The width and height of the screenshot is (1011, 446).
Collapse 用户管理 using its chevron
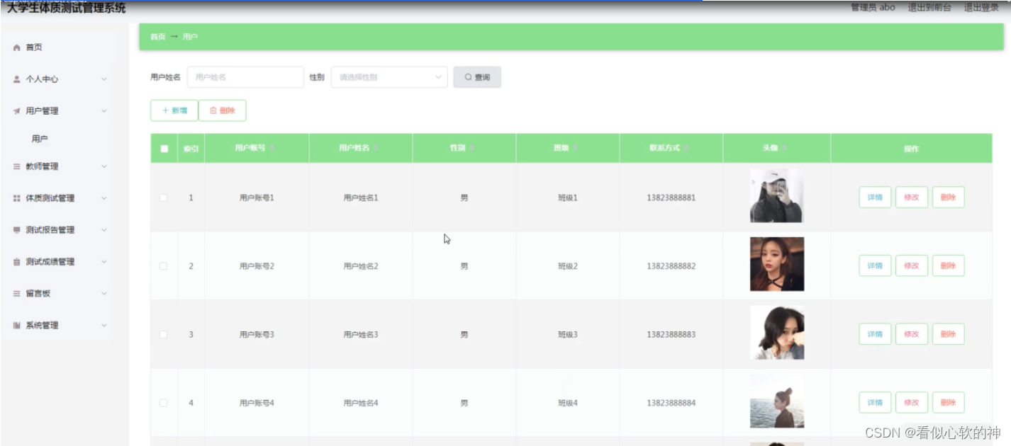104,111
